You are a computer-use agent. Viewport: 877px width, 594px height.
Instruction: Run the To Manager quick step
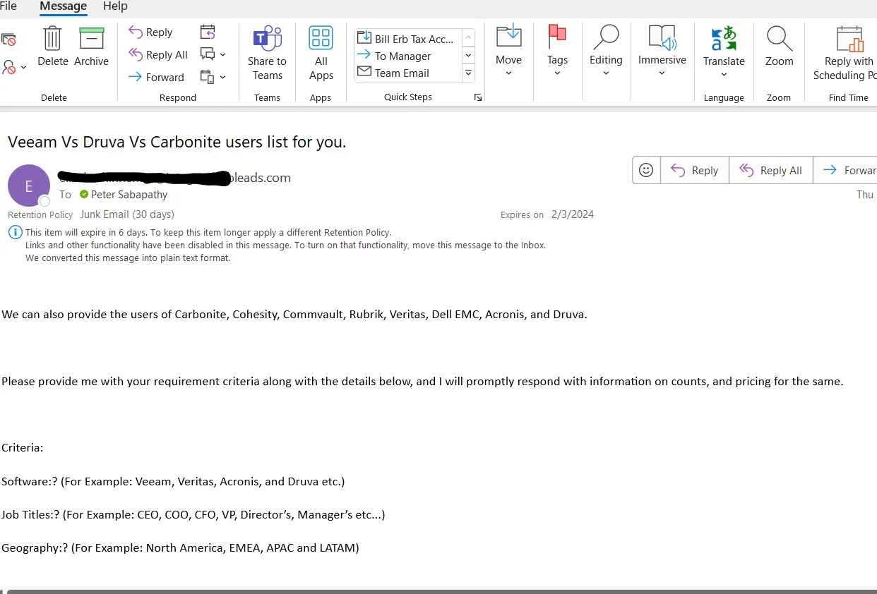click(407, 56)
